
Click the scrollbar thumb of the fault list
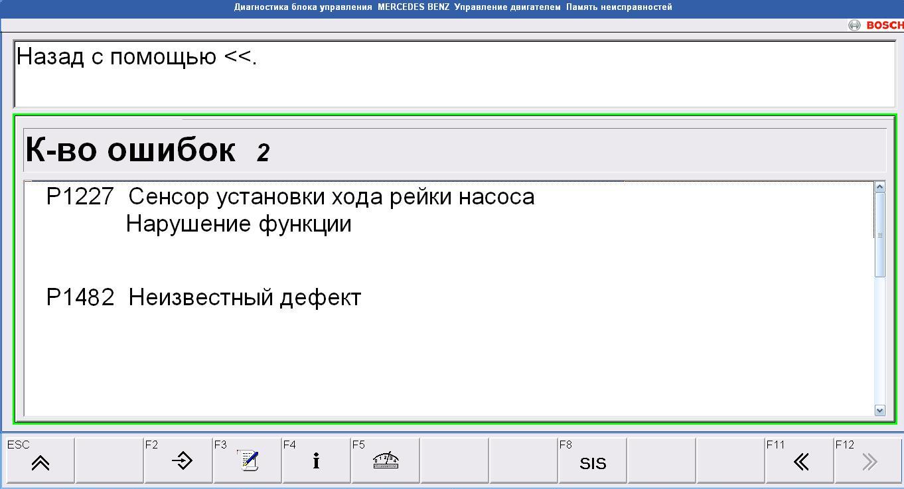pos(880,235)
